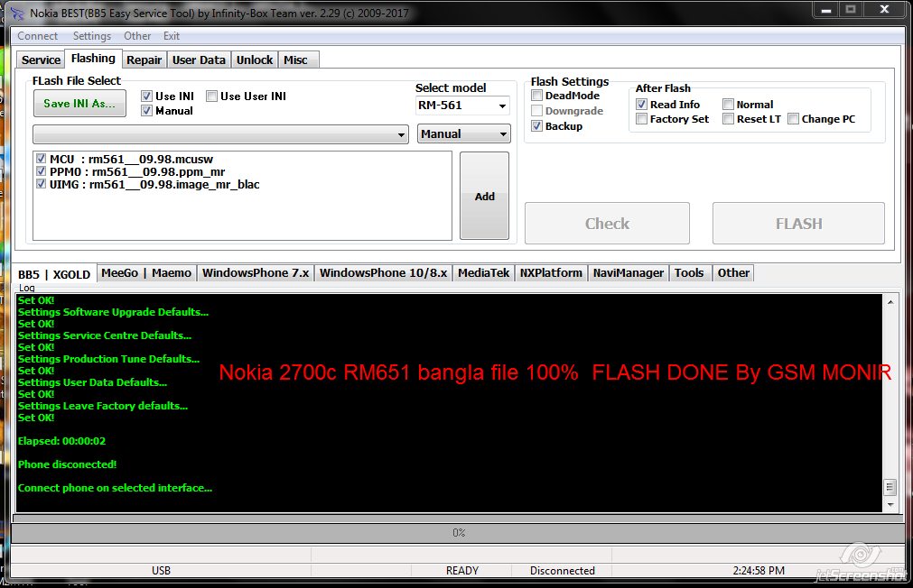Open the Other menu in menu bar

pyautogui.click(x=137, y=36)
